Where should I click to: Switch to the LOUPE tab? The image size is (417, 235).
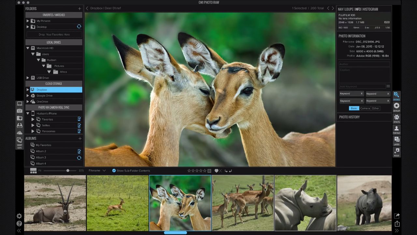(350, 9)
